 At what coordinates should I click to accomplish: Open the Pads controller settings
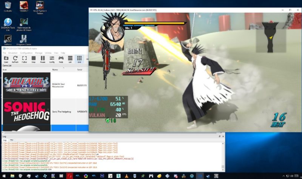point(61,59)
